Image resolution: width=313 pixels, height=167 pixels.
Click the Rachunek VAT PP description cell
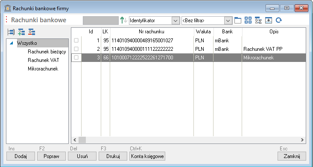point(274,49)
